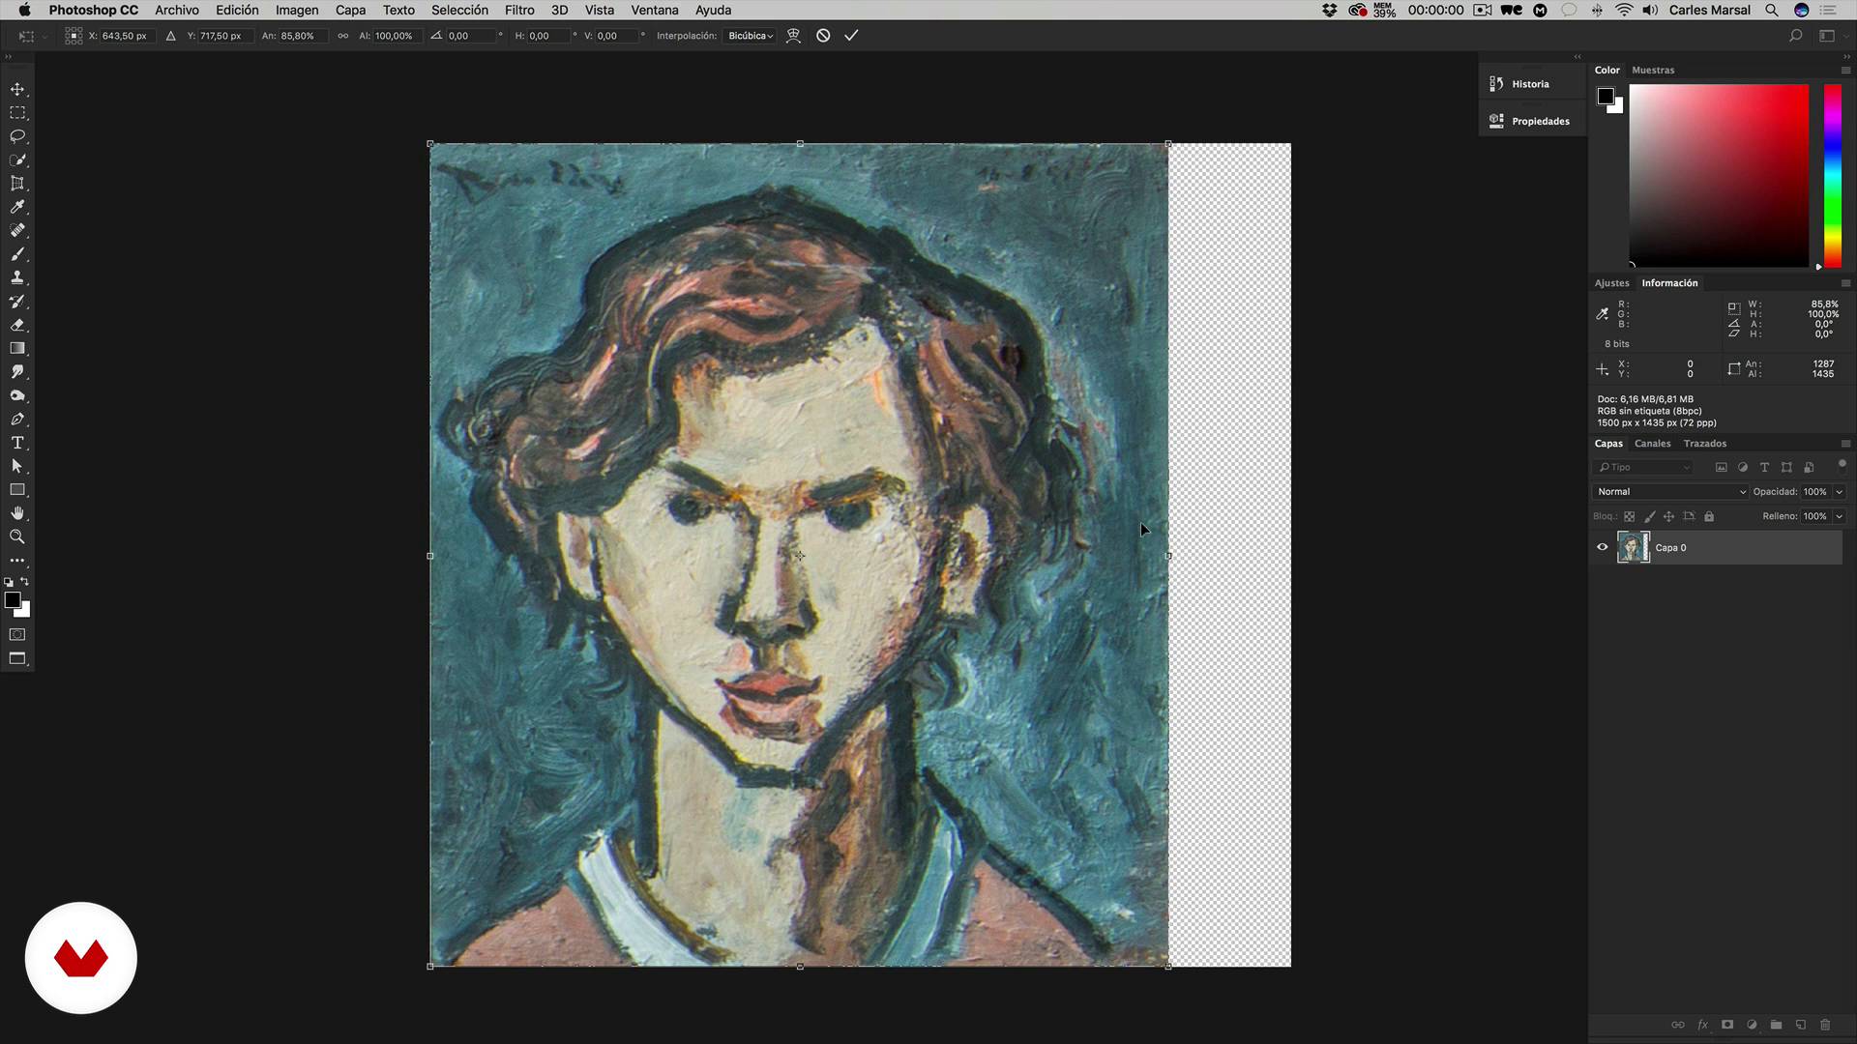
Task: Select the Lasso tool
Action: pyautogui.click(x=17, y=136)
